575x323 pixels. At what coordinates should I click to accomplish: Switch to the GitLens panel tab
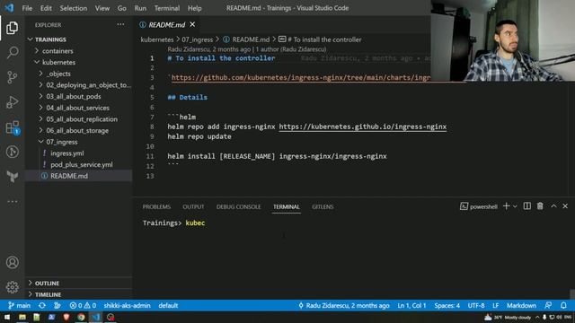pos(323,206)
